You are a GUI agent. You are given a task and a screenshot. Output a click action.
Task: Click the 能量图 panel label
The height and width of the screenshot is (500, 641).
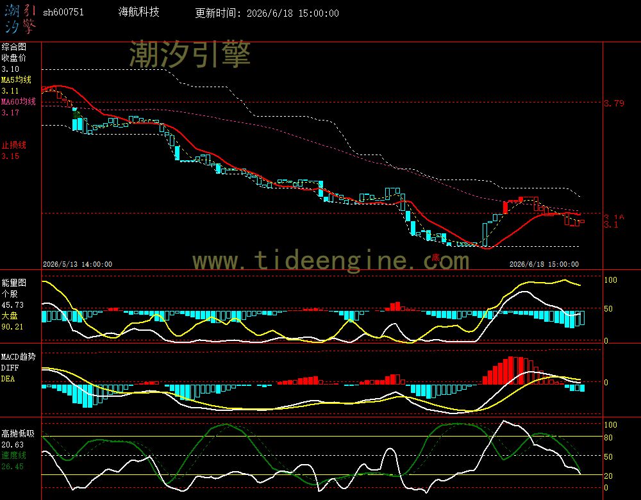click(x=13, y=283)
